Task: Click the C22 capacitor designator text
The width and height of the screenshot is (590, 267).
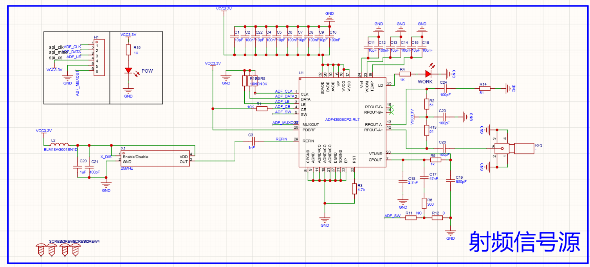Action: pyautogui.click(x=259, y=32)
